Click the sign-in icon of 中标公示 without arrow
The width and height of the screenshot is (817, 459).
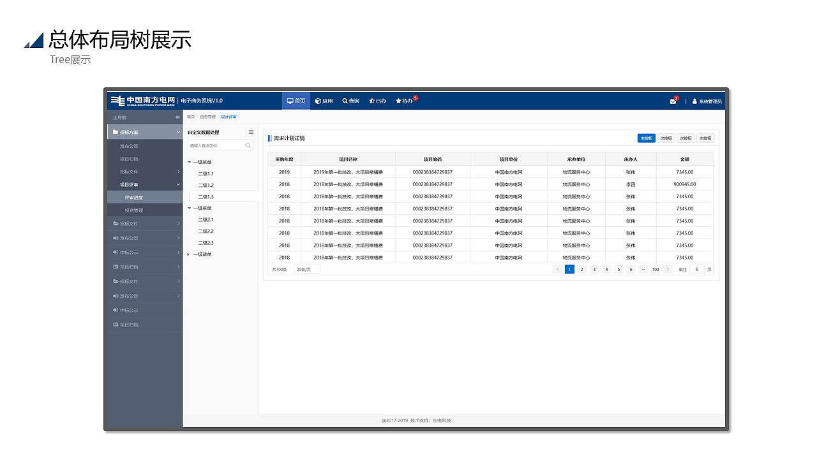[x=115, y=310]
